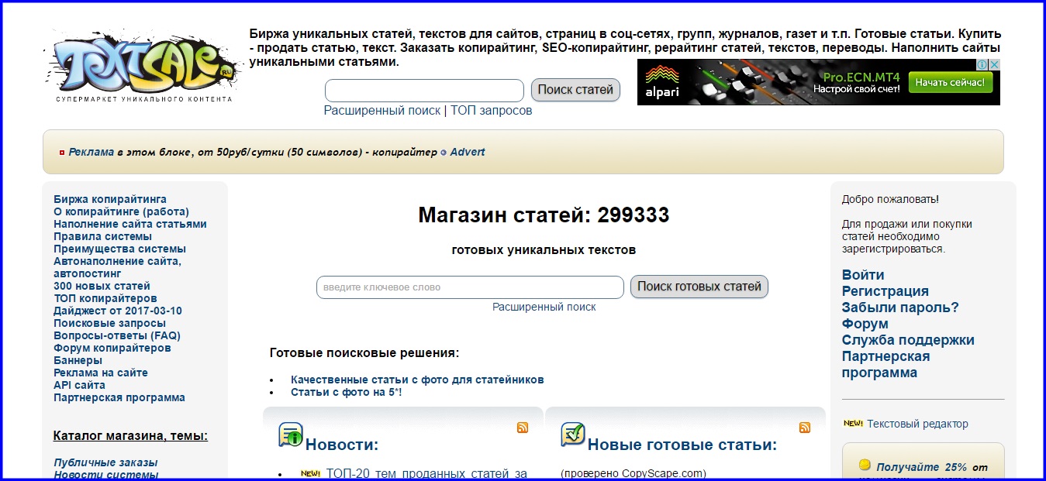Image resolution: width=1046 pixels, height=481 pixels.
Task: Open the ТОП запросов link
Action: coord(492,111)
